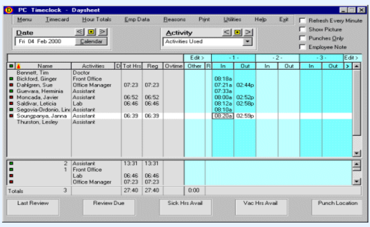The height and width of the screenshot is (227, 370).
Task: Click PC Timeclock title bar app icon
Action: pyautogui.click(x=9, y=10)
